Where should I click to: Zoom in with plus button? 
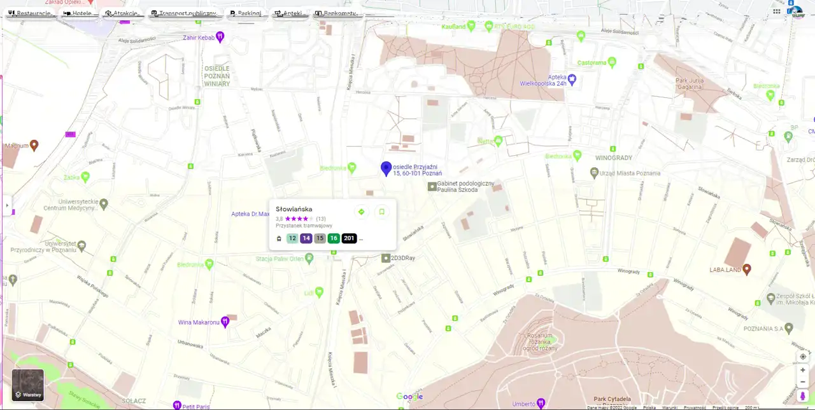(802, 370)
